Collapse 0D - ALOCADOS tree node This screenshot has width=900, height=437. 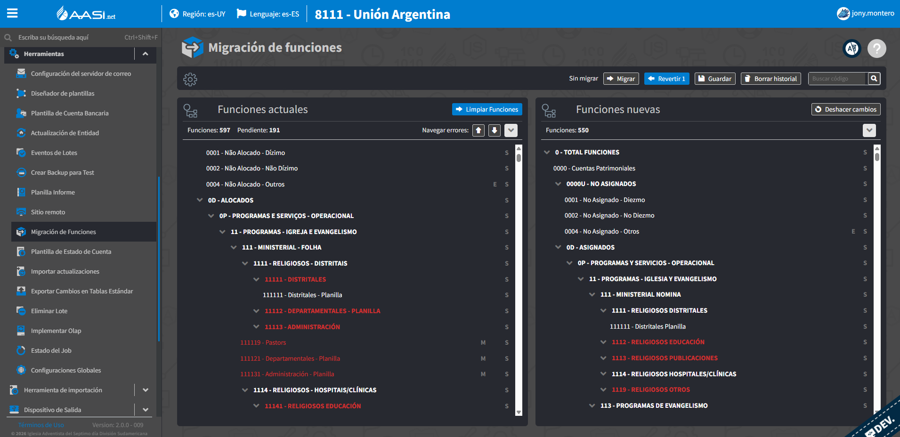(x=200, y=200)
